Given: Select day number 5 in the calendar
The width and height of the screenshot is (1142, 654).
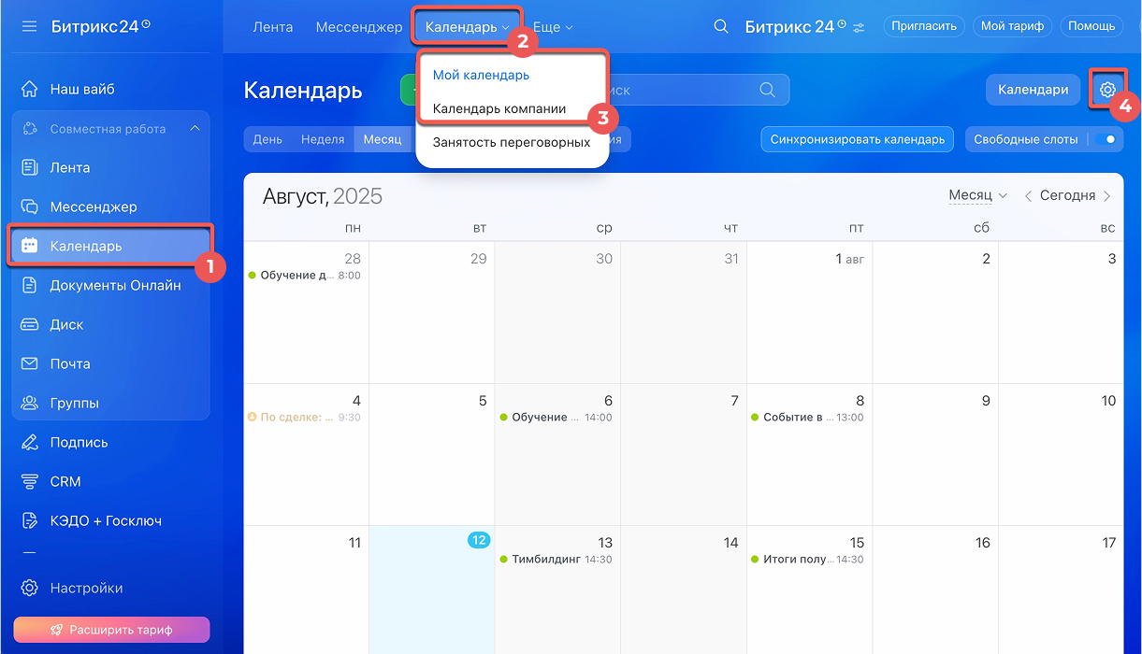Looking at the screenshot, I should click(x=483, y=401).
